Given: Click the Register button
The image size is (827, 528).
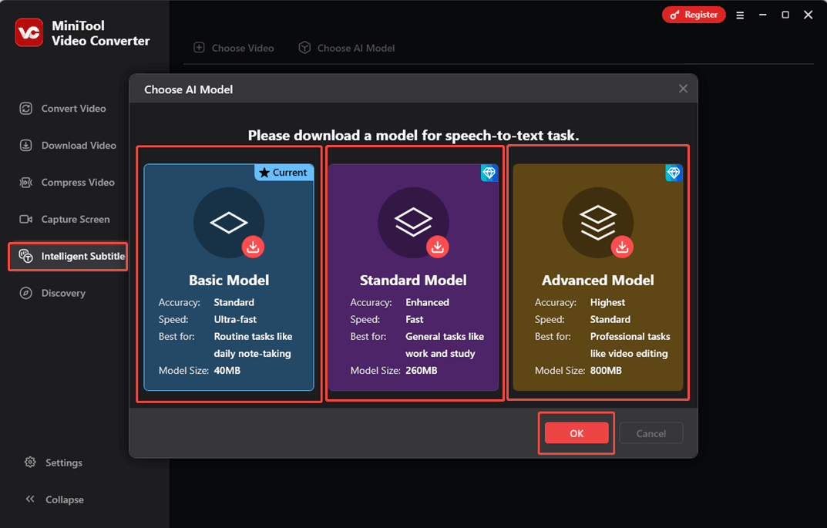Looking at the screenshot, I should click(x=694, y=15).
